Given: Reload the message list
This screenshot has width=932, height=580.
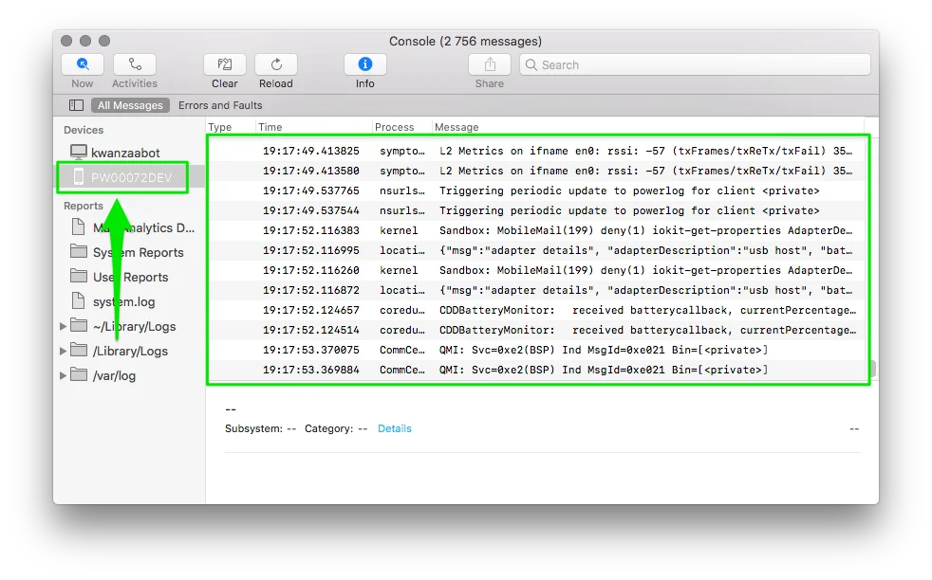Looking at the screenshot, I should [275, 64].
